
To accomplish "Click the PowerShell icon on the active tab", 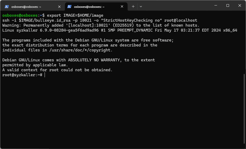I will pos(70,7).
